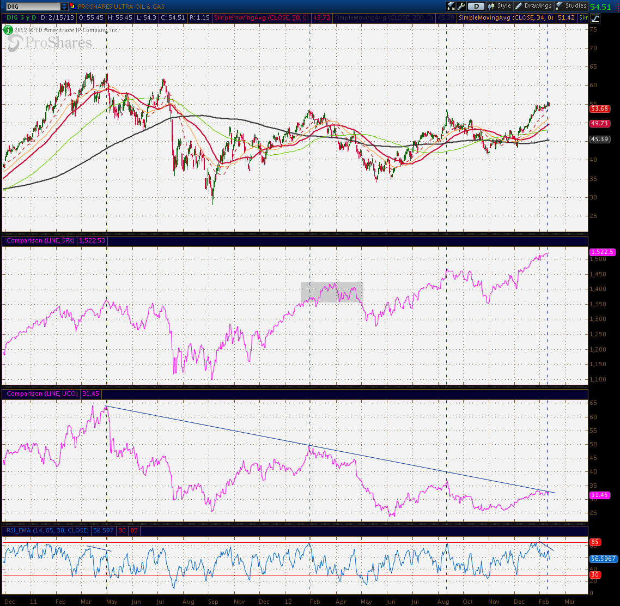
Task: Click the green info icon on the chart
Action: (8, 29)
